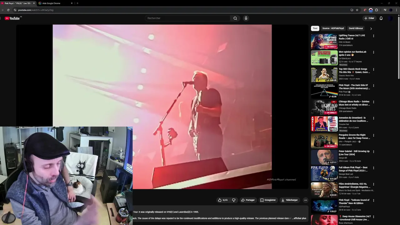Open the YouTube hamburger guide menu
This screenshot has height=225, width=400.
1,18
